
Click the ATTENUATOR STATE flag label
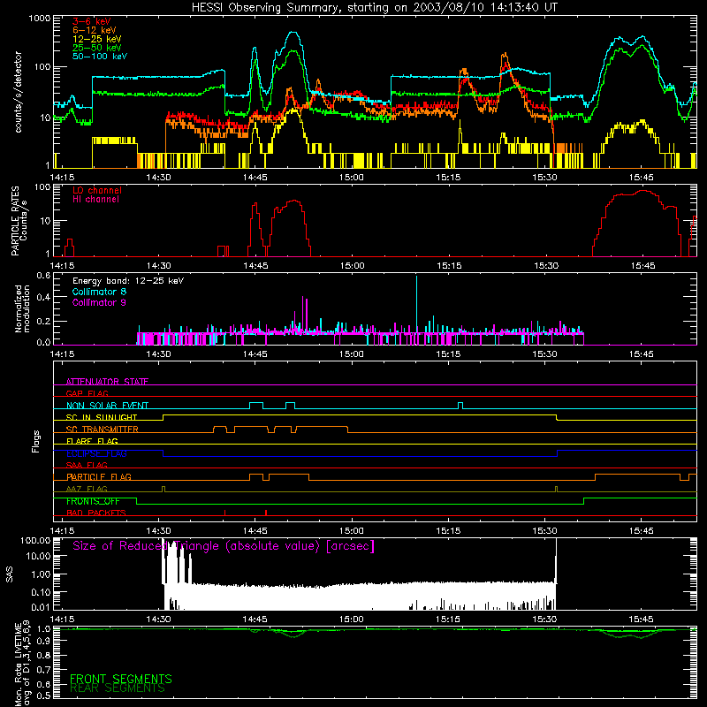[x=107, y=382]
